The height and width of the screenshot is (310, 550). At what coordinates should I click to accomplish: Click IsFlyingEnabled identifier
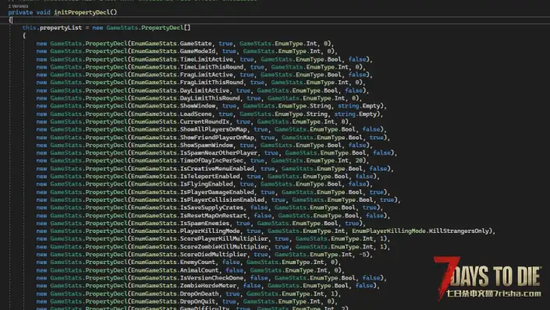point(206,184)
